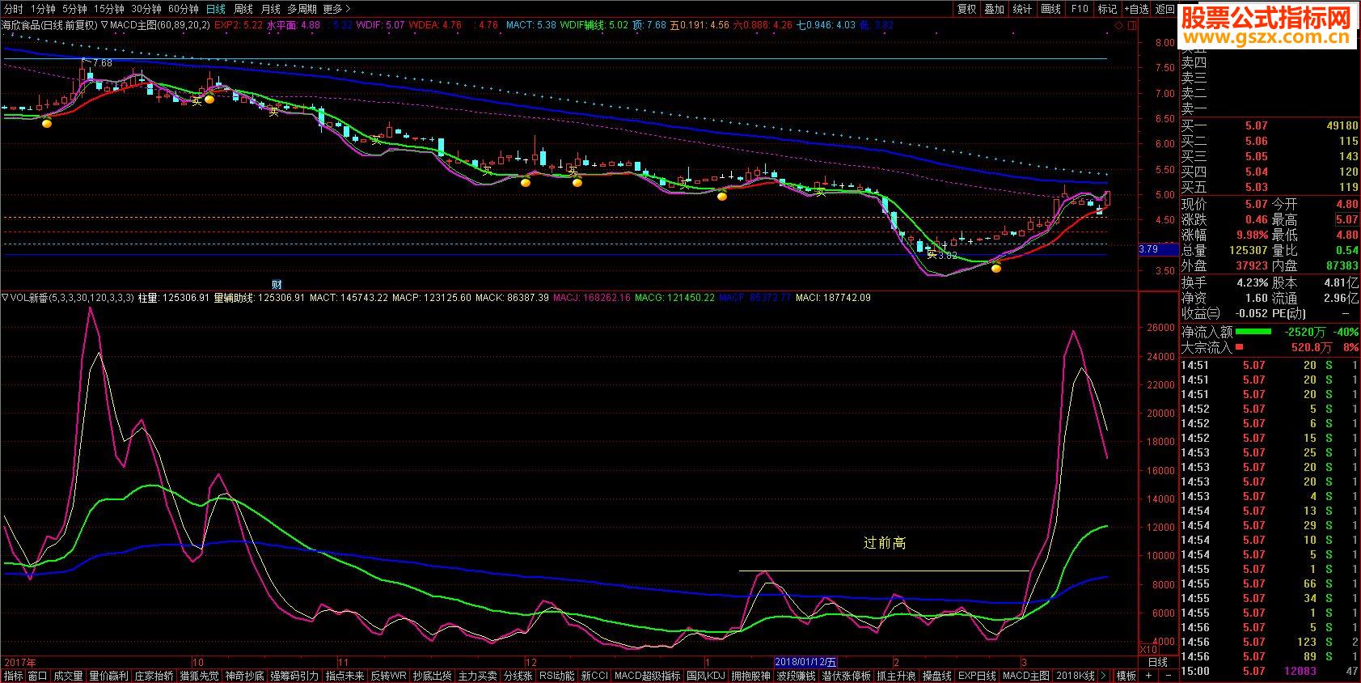Open the 统计 statistics tool

pyautogui.click(x=1022, y=9)
